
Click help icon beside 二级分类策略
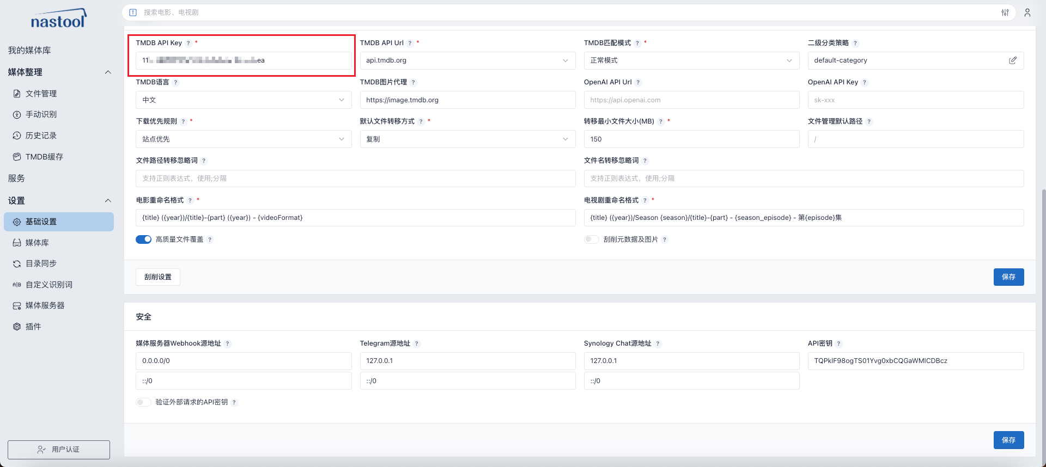[x=855, y=43]
